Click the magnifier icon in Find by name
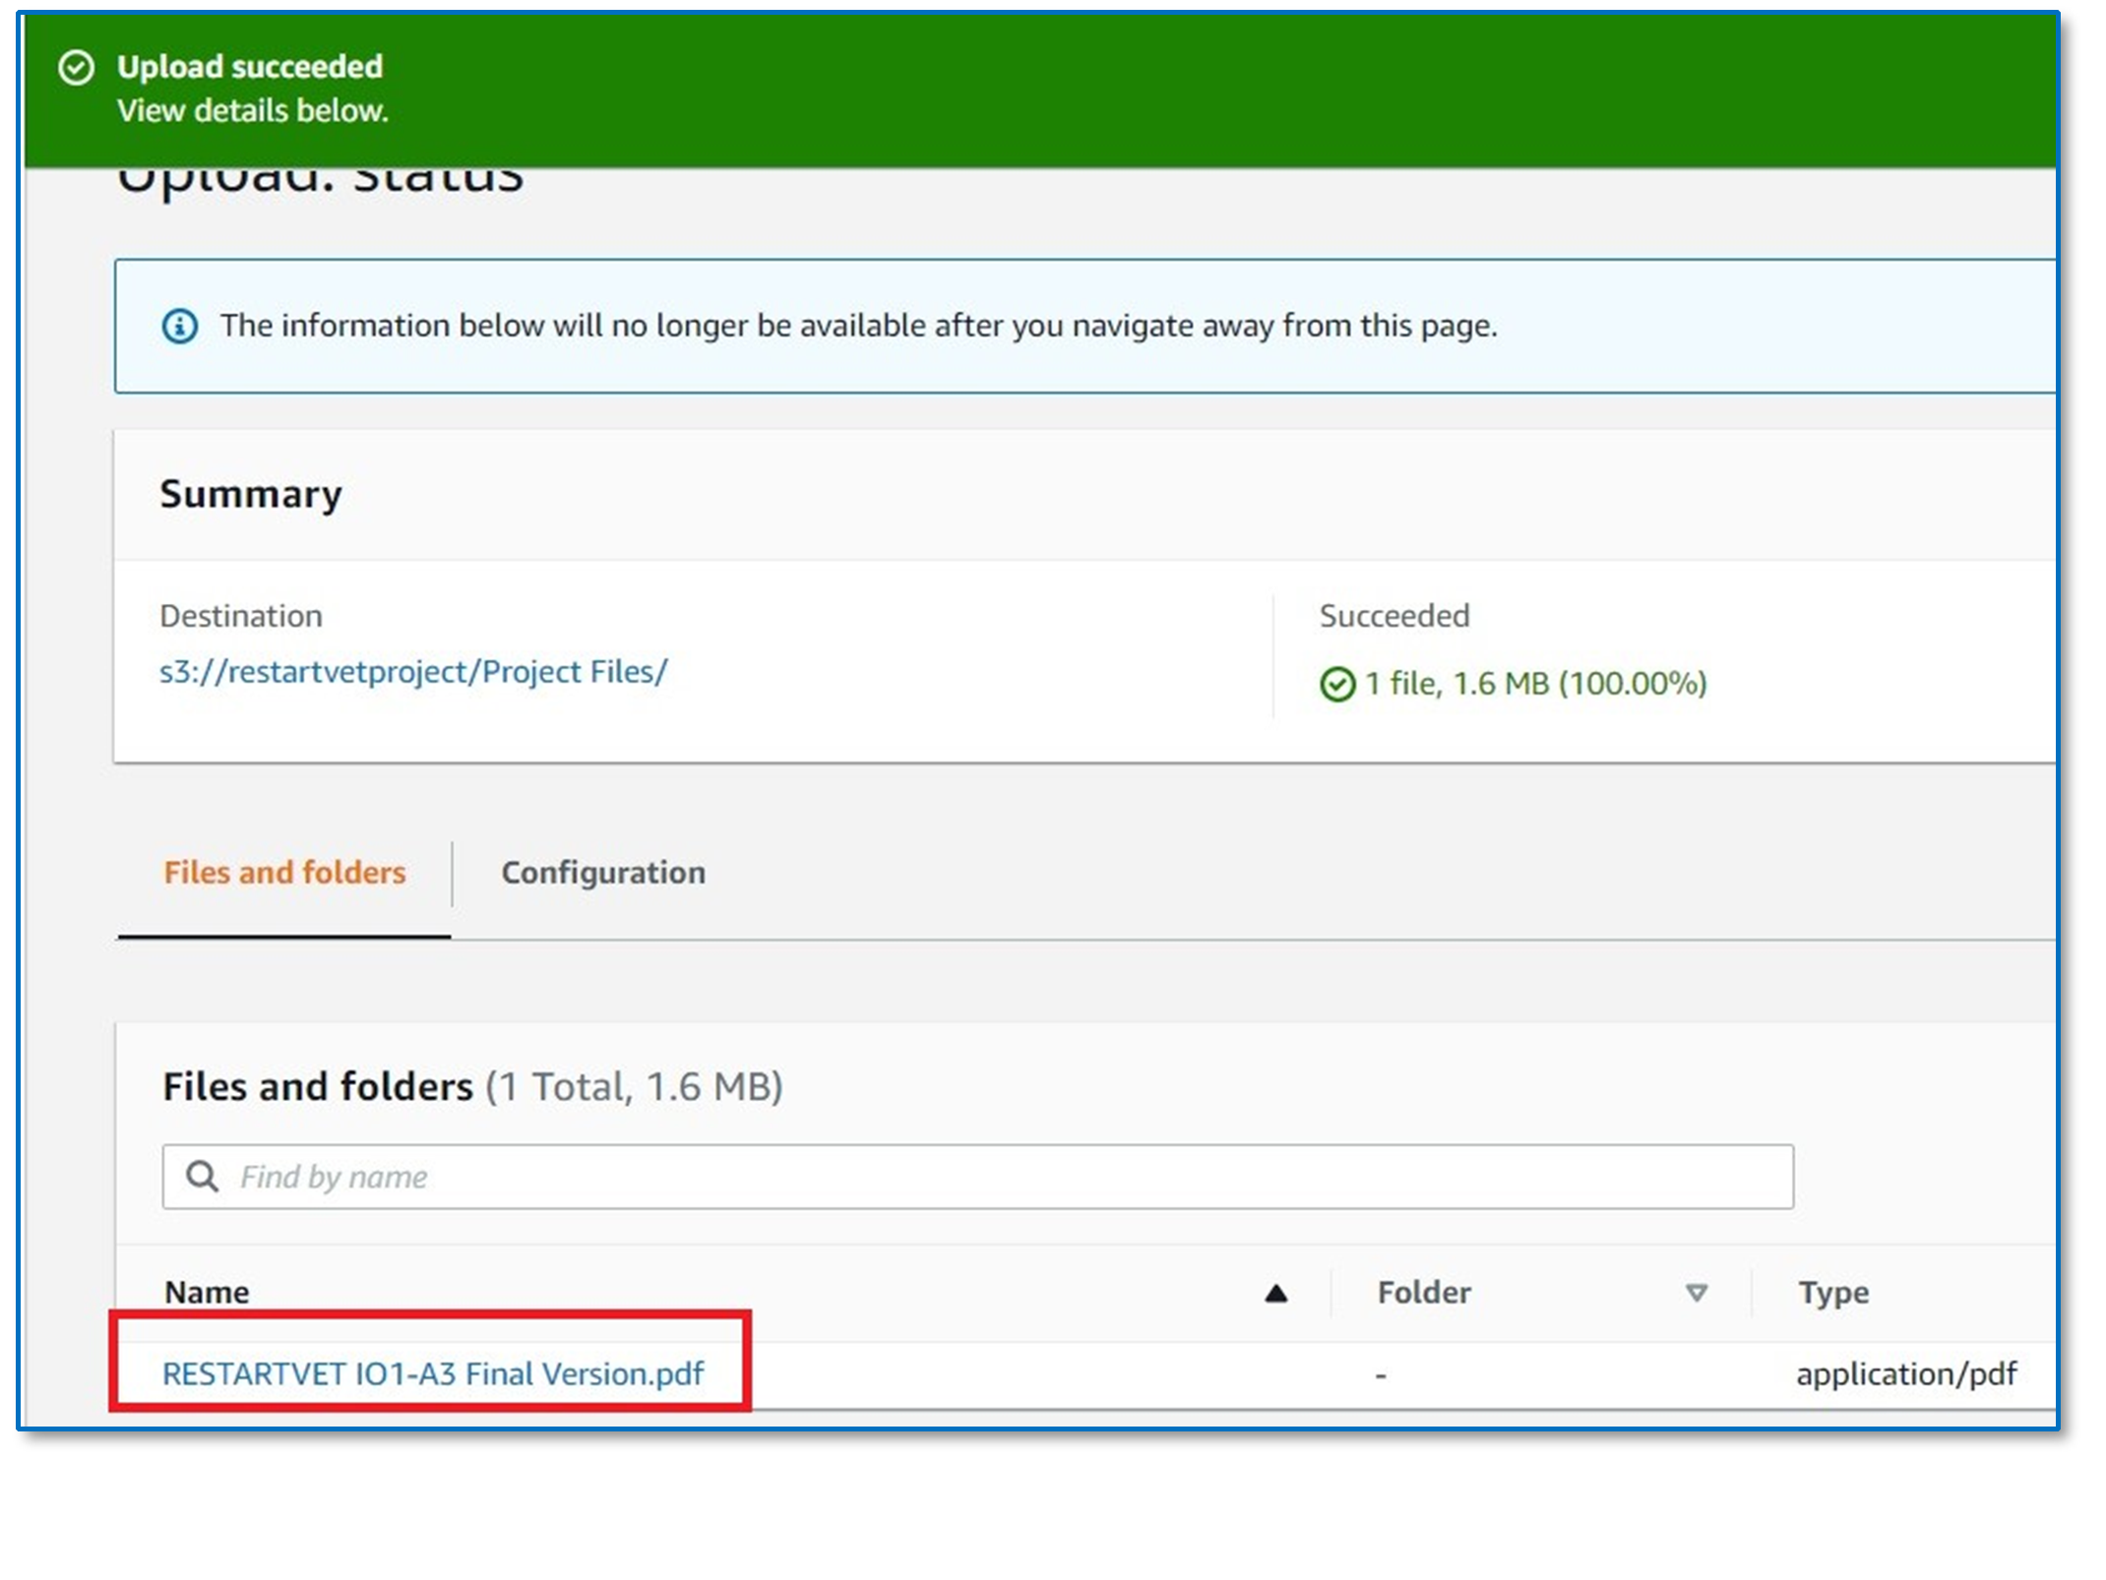2106x1580 pixels. pos(203,1176)
